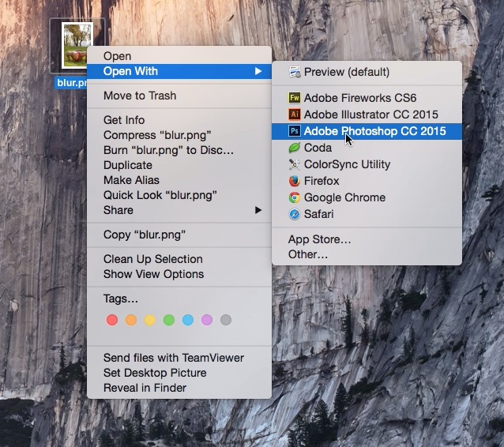This screenshot has height=447, width=504.
Task: Click the Adobe Illustrator Ai icon
Action: 295,115
